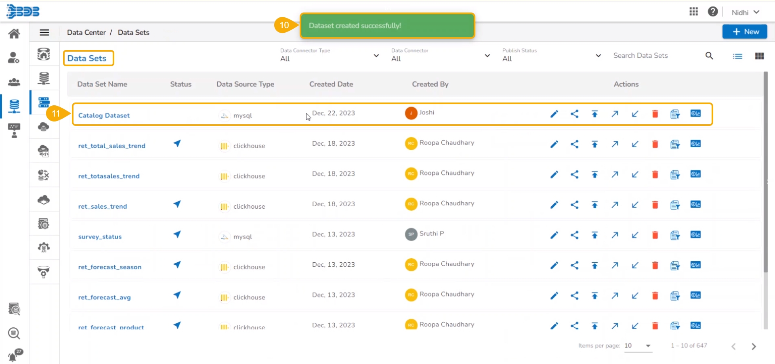Image resolution: width=775 pixels, height=364 pixels.
Task: Navigate to Data Center breadcrumb
Action: click(86, 32)
